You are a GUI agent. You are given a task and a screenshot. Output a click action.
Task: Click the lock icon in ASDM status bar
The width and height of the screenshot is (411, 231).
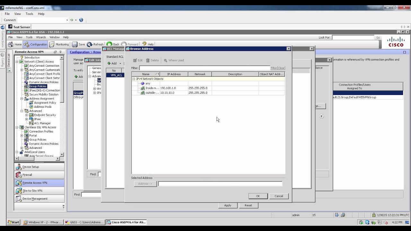[374, 215]
